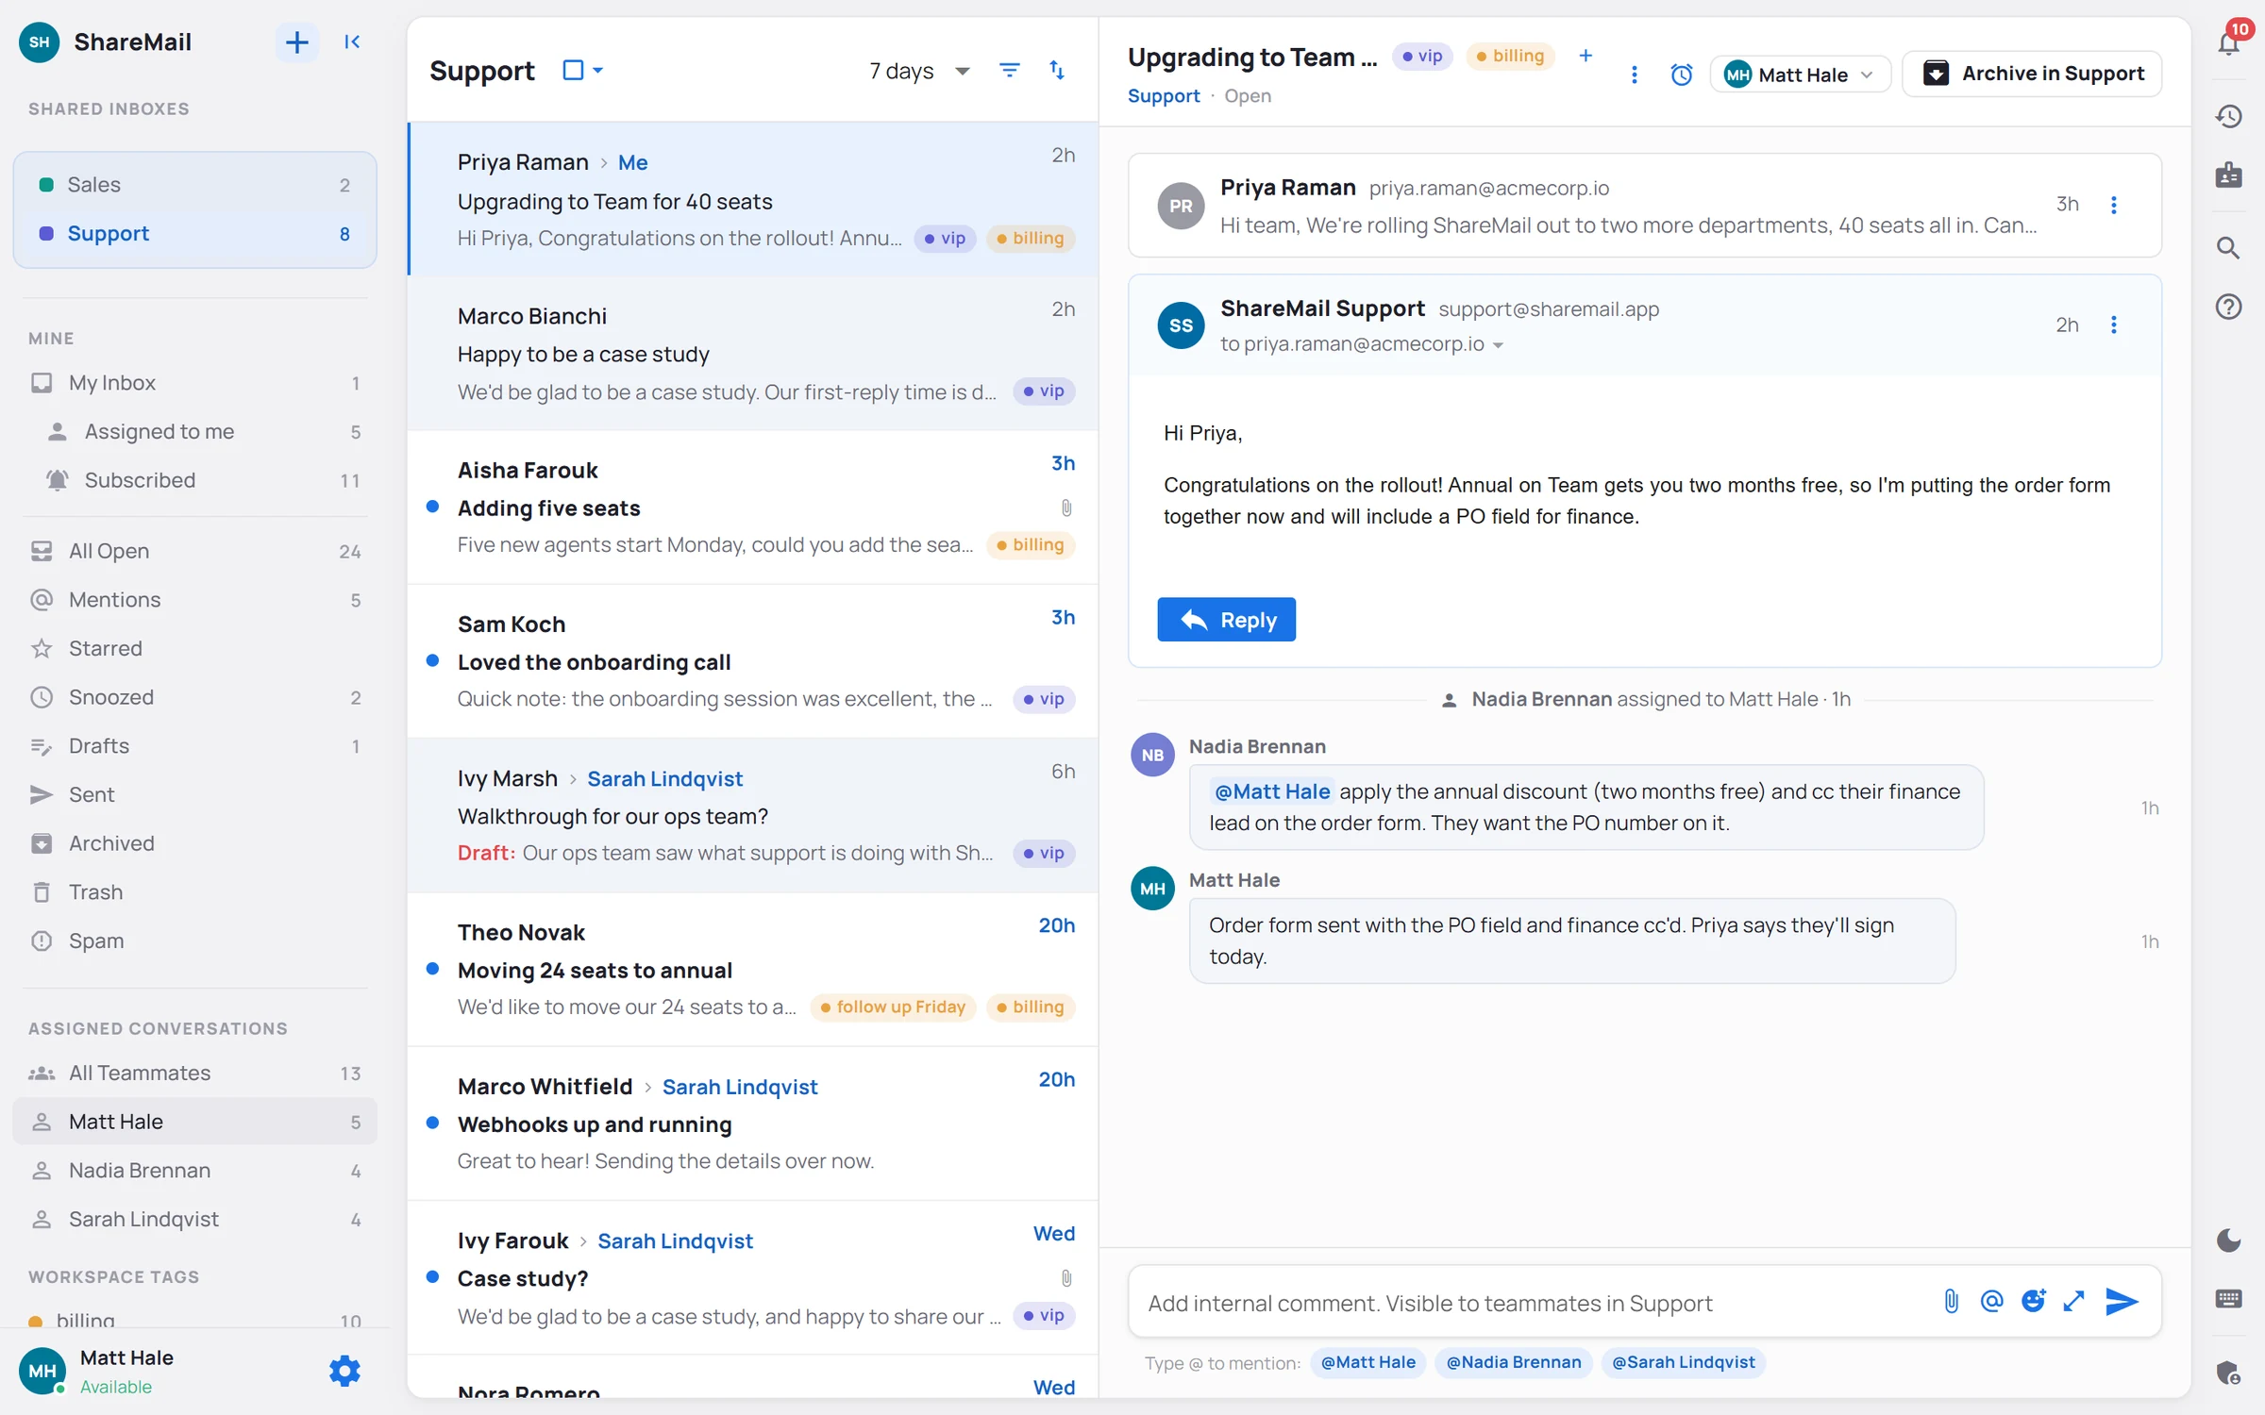This screenshot has height=1415, width=2265.
Task: Click the search magnifier icon
Action: click(x=2229, y=248)
